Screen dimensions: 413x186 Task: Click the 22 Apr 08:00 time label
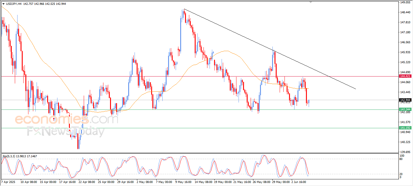point(87,182)
